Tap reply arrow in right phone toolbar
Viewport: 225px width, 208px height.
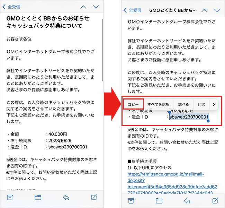187,200
